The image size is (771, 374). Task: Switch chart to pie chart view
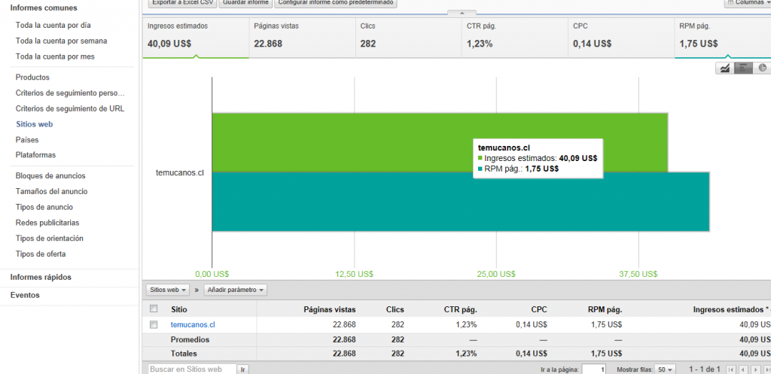(x=762, y=68)
